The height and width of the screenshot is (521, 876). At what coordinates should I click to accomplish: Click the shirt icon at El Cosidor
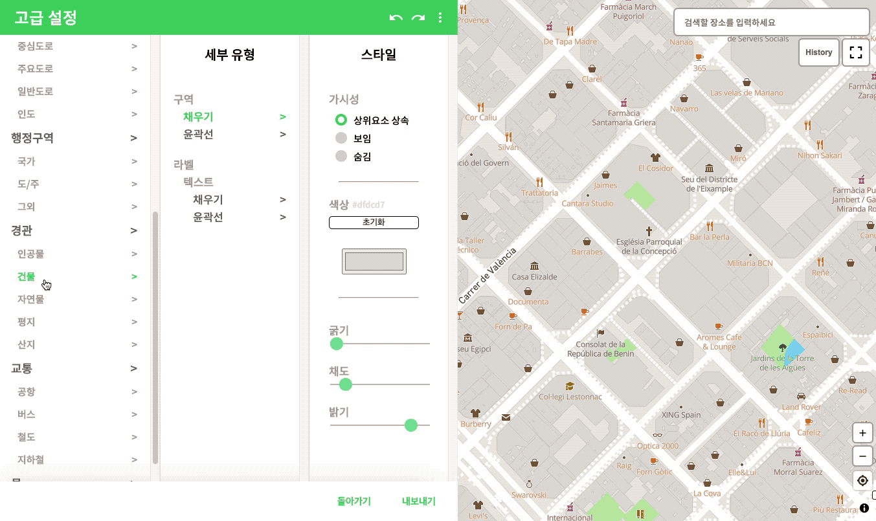655,157
